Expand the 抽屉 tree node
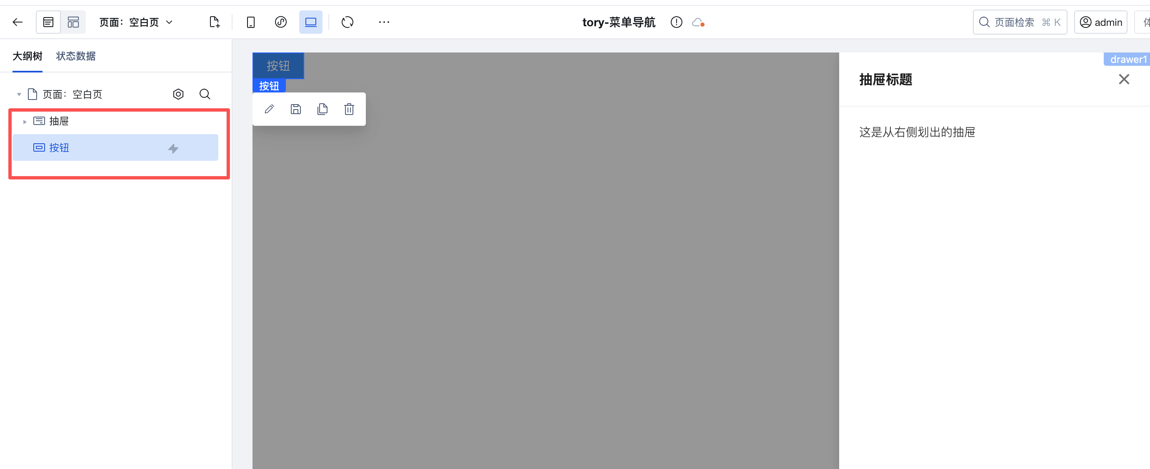 coord(25,121)
